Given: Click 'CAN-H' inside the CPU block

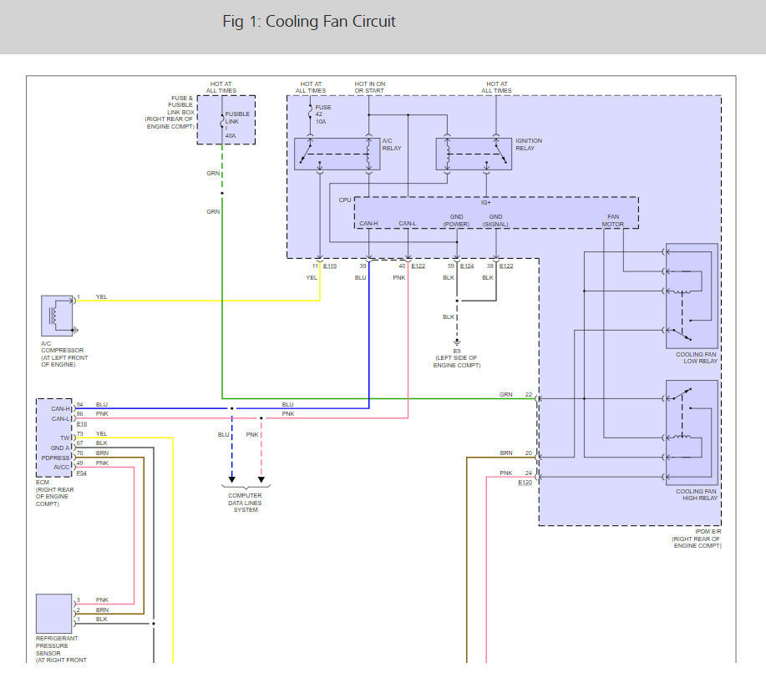Looking at the screenshot, I should point(369,223).
